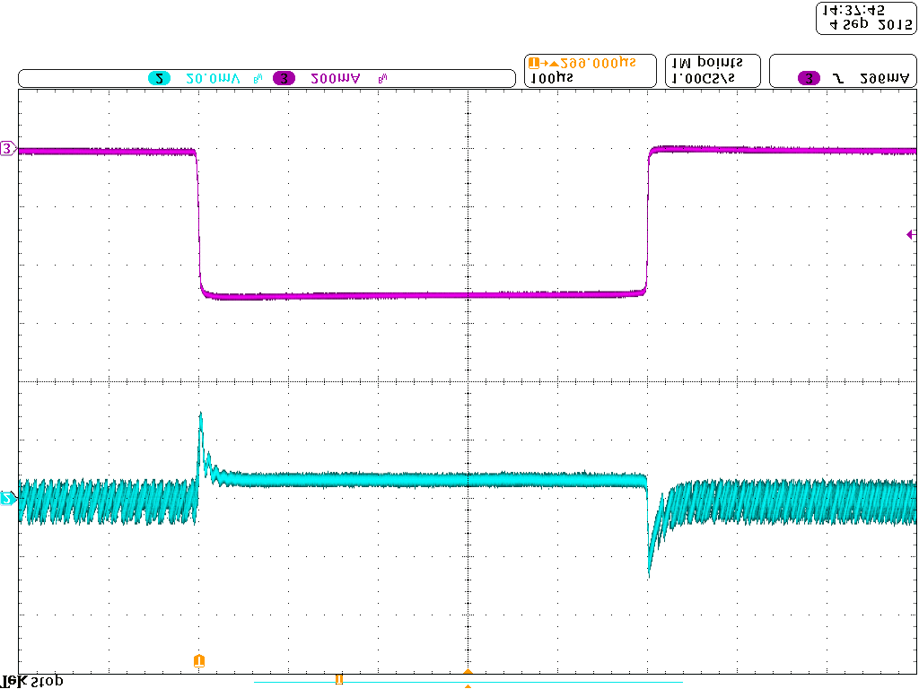Click the channel 3 trigger source badge
The height and width of the screenshot is (689, 919).
coord(810,79)
